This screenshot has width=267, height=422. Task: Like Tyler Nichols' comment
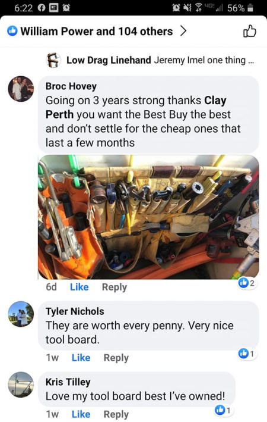point(81,358)
